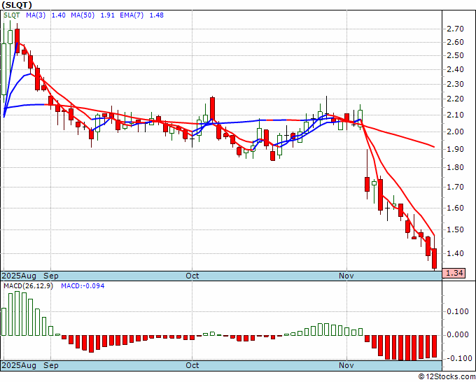Click the 0.000 MACD axis label
The width and height of the screenshot is (476, 382).
tap(458, 334)
